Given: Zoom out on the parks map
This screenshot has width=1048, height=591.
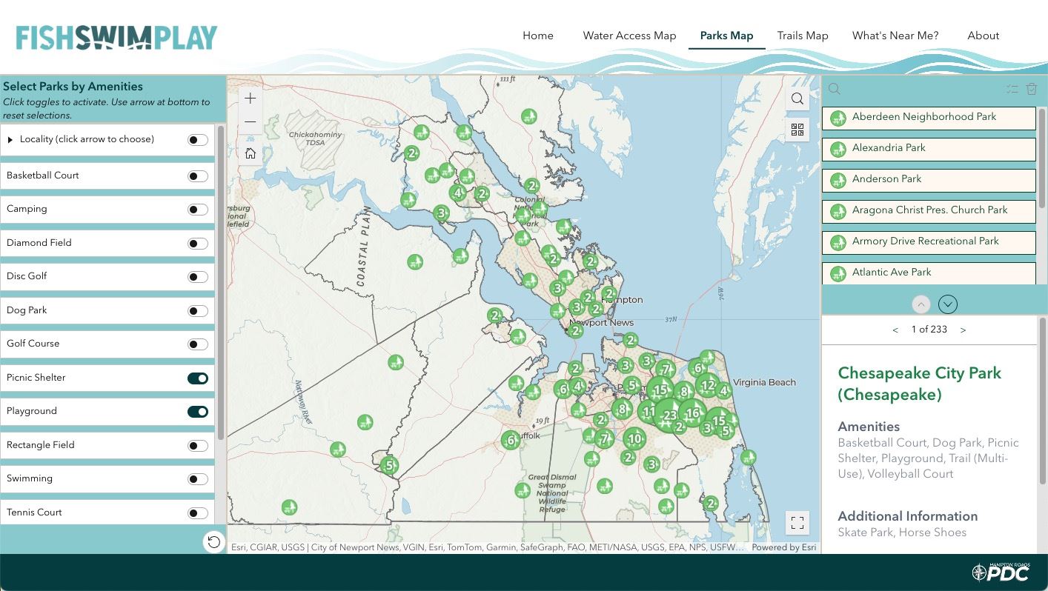Looking at the screenshot, I should 251,121.
